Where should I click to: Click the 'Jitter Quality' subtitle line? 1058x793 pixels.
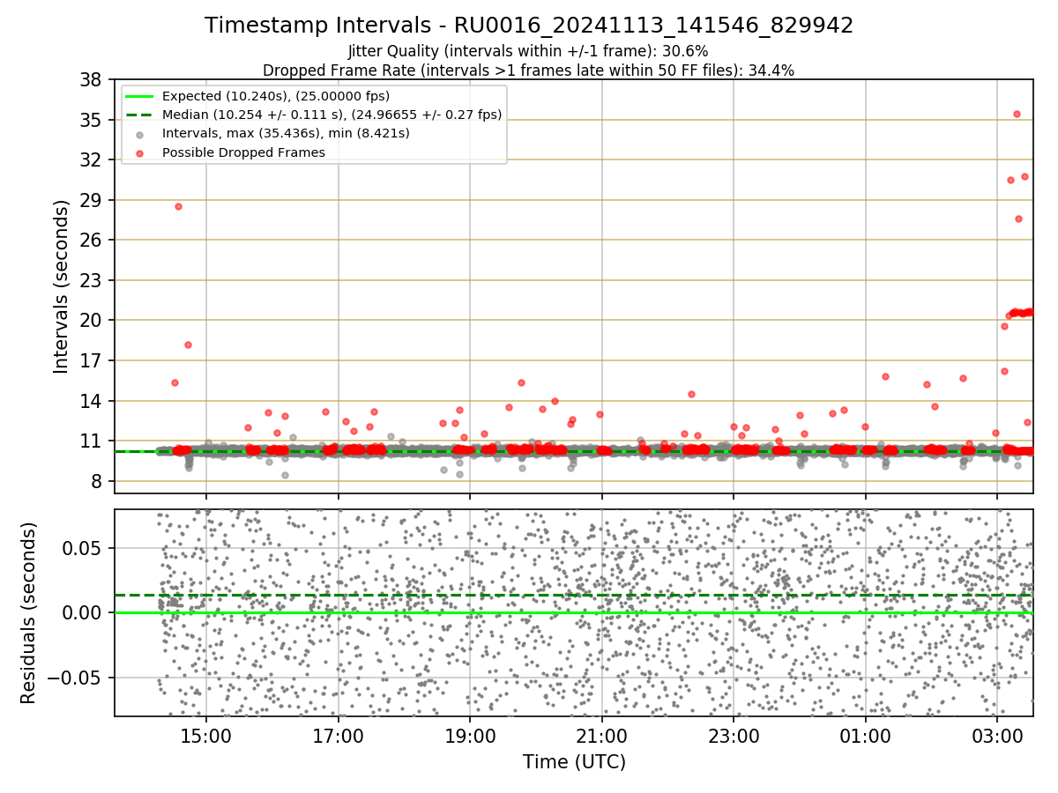tap(528, 52)
